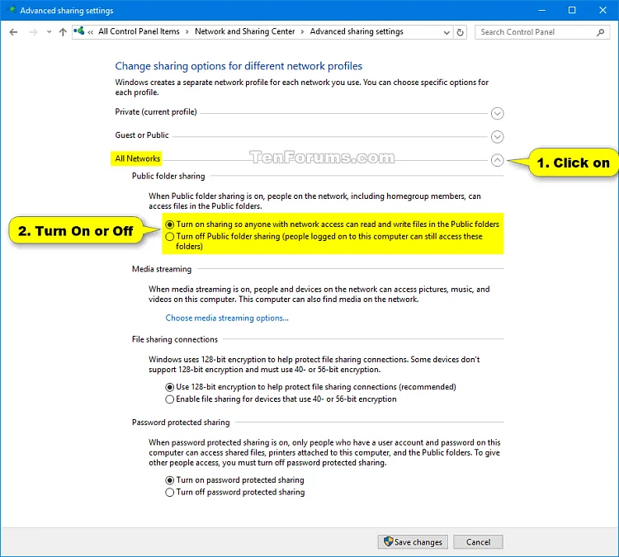Go up one level with Up arrow
Screen dimensions: 619x557
[63, 32]
